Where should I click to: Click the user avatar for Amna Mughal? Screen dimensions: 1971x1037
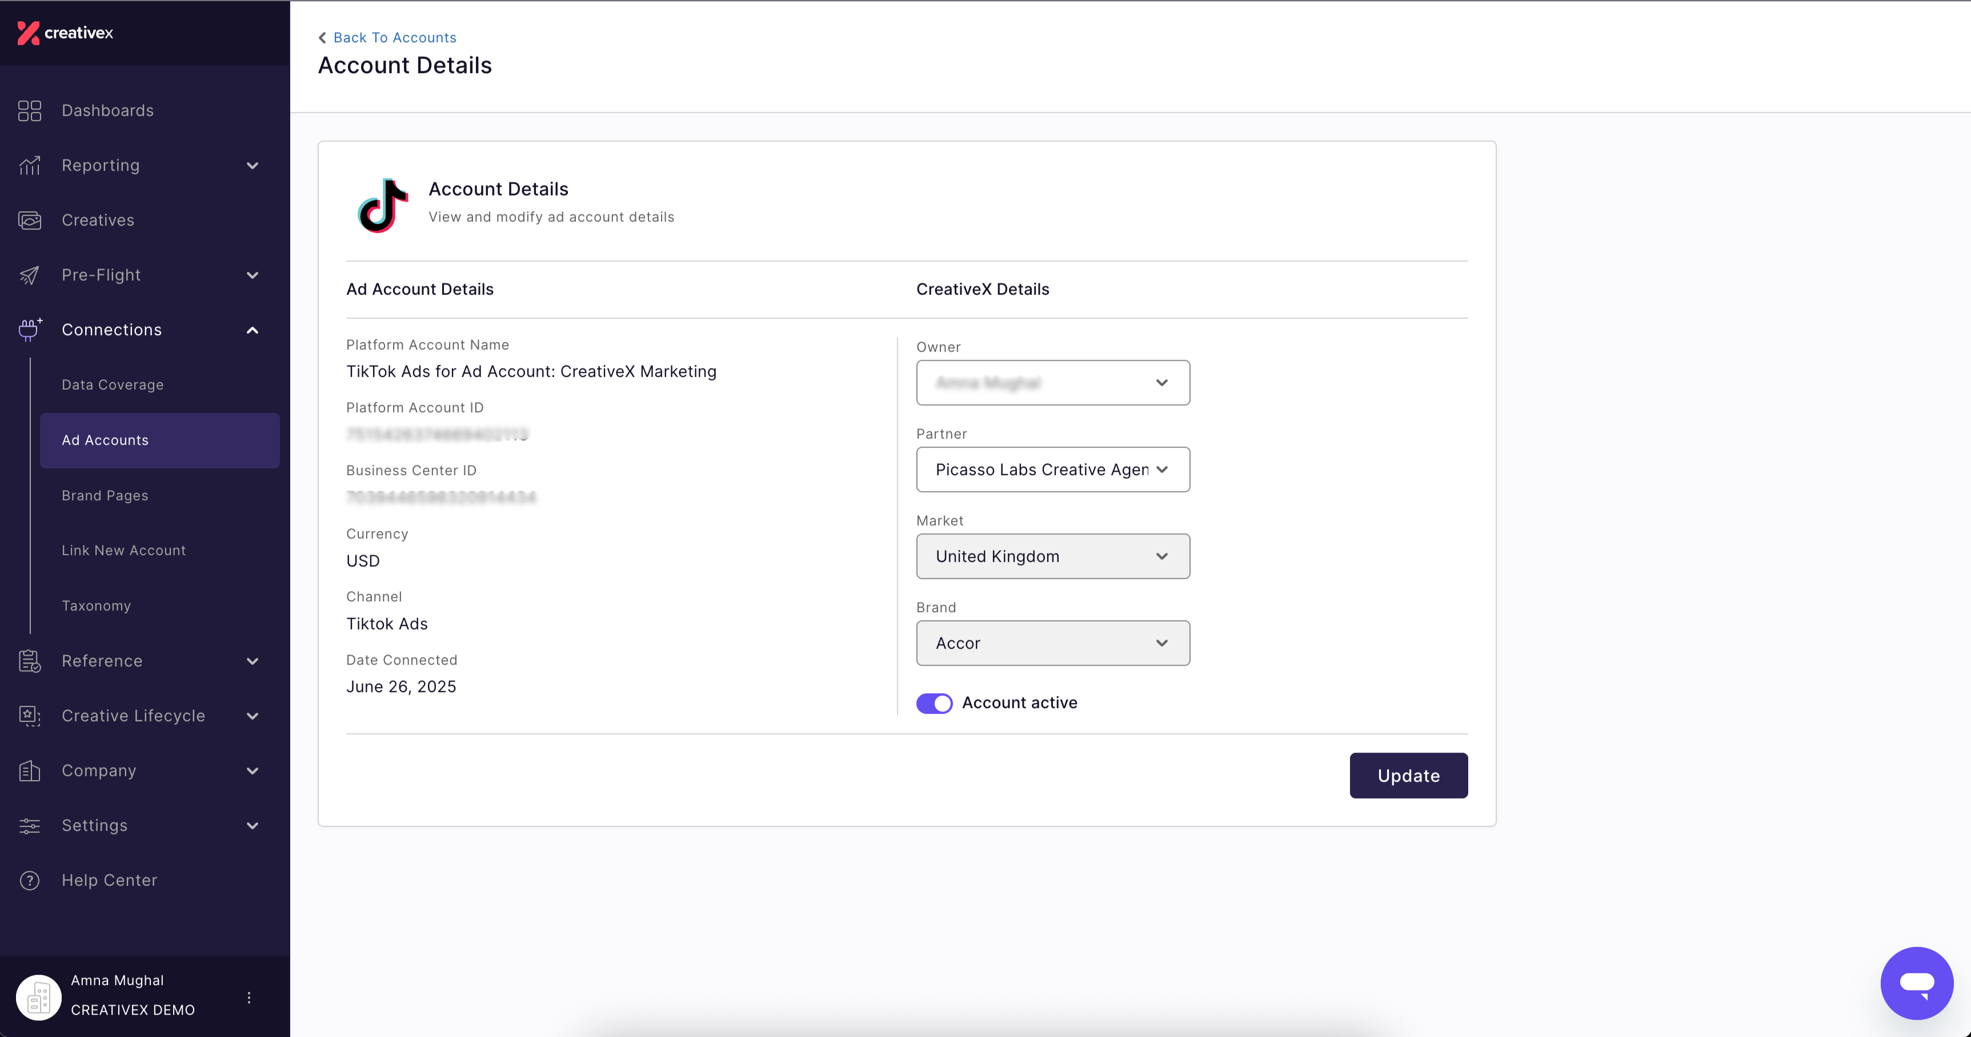(38, 997)
